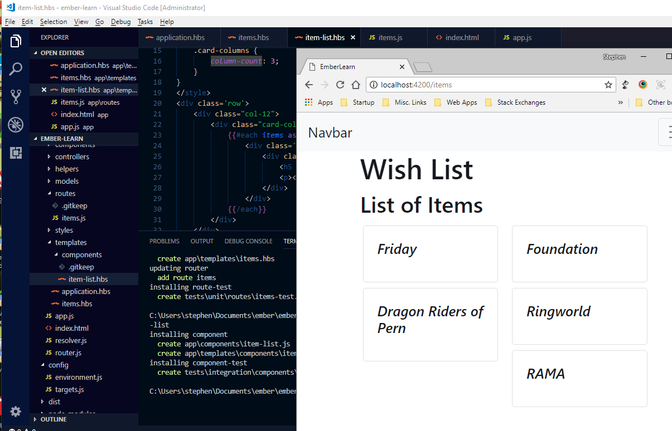
Task: Collapse the EMBER-LEARN folder section
Action: (84, 139)
